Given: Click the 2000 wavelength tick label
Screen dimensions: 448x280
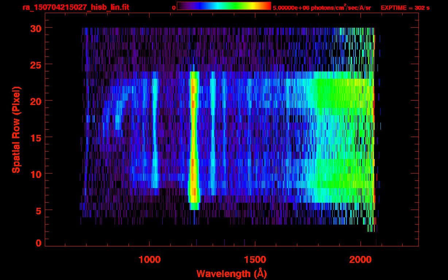Looking at the screenshot, I should coord(360,260).
